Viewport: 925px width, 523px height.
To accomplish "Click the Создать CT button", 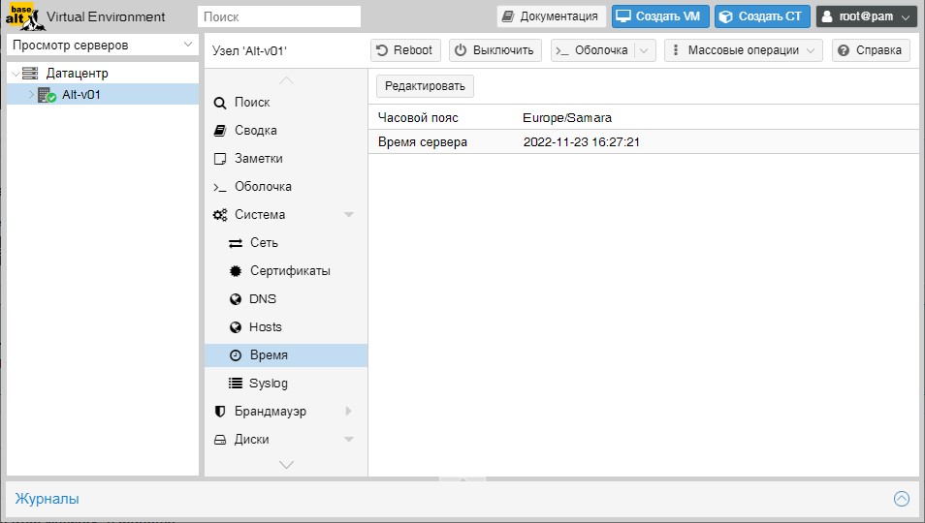I will coord(762,16).
